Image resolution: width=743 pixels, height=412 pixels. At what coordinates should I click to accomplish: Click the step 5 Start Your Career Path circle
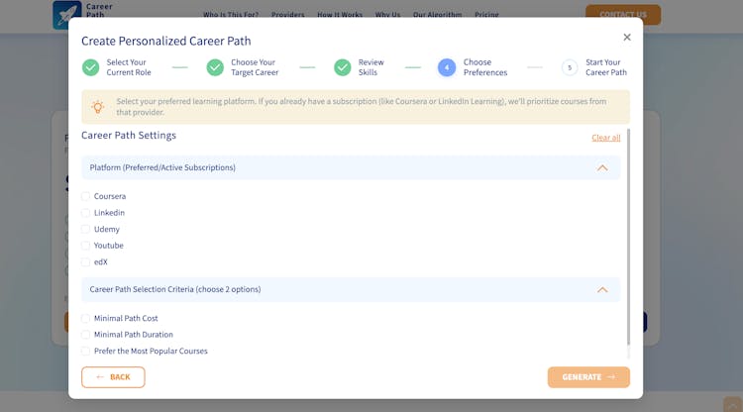(x=570, y=67)
